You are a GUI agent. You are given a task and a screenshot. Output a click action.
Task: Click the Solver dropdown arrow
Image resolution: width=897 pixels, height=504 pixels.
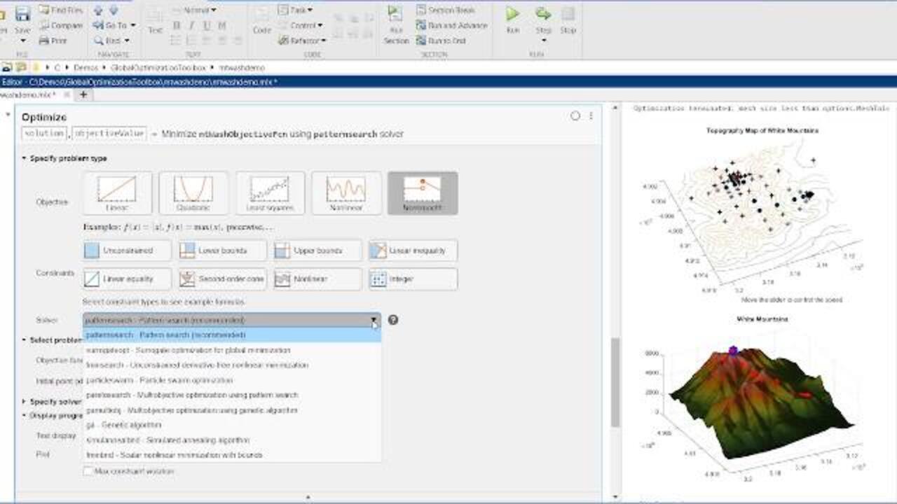point(374,321)
